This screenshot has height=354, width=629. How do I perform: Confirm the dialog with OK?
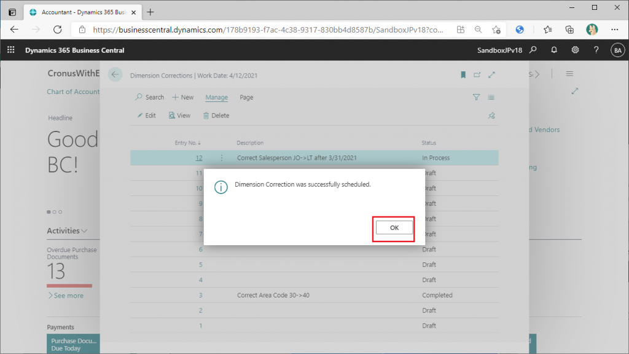pos(394,227)
